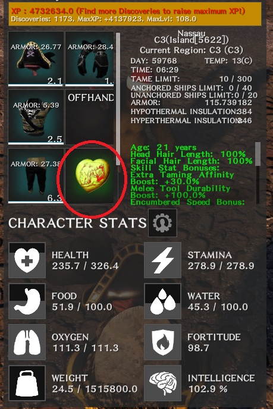The image size is (273, 409).
Task: Click the black pants armor slot
Action: pos(36,176)
